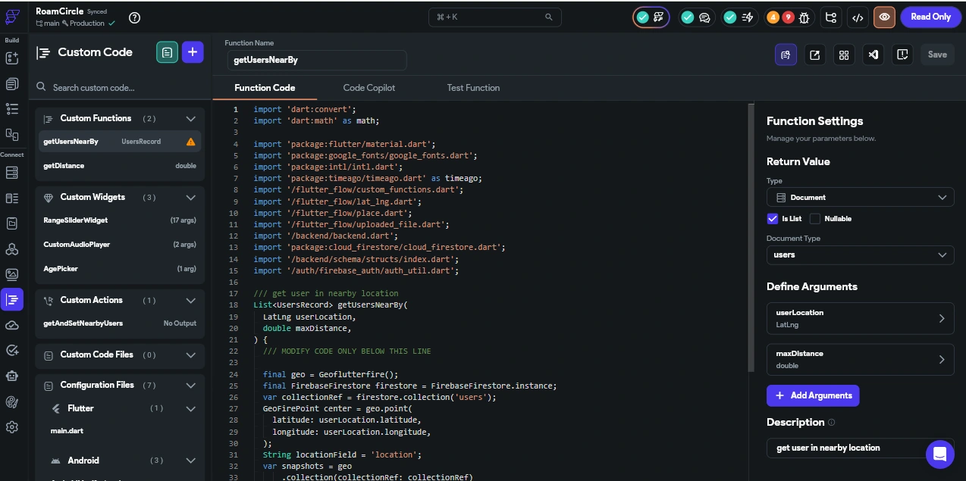
Task: Click the purple plus button in Custom Code panel
Action: 193,52
